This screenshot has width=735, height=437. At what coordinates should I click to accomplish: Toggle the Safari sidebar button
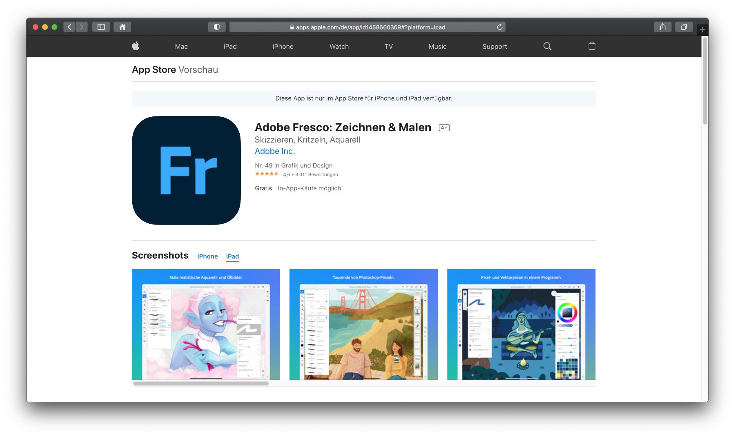pos(101,27)
